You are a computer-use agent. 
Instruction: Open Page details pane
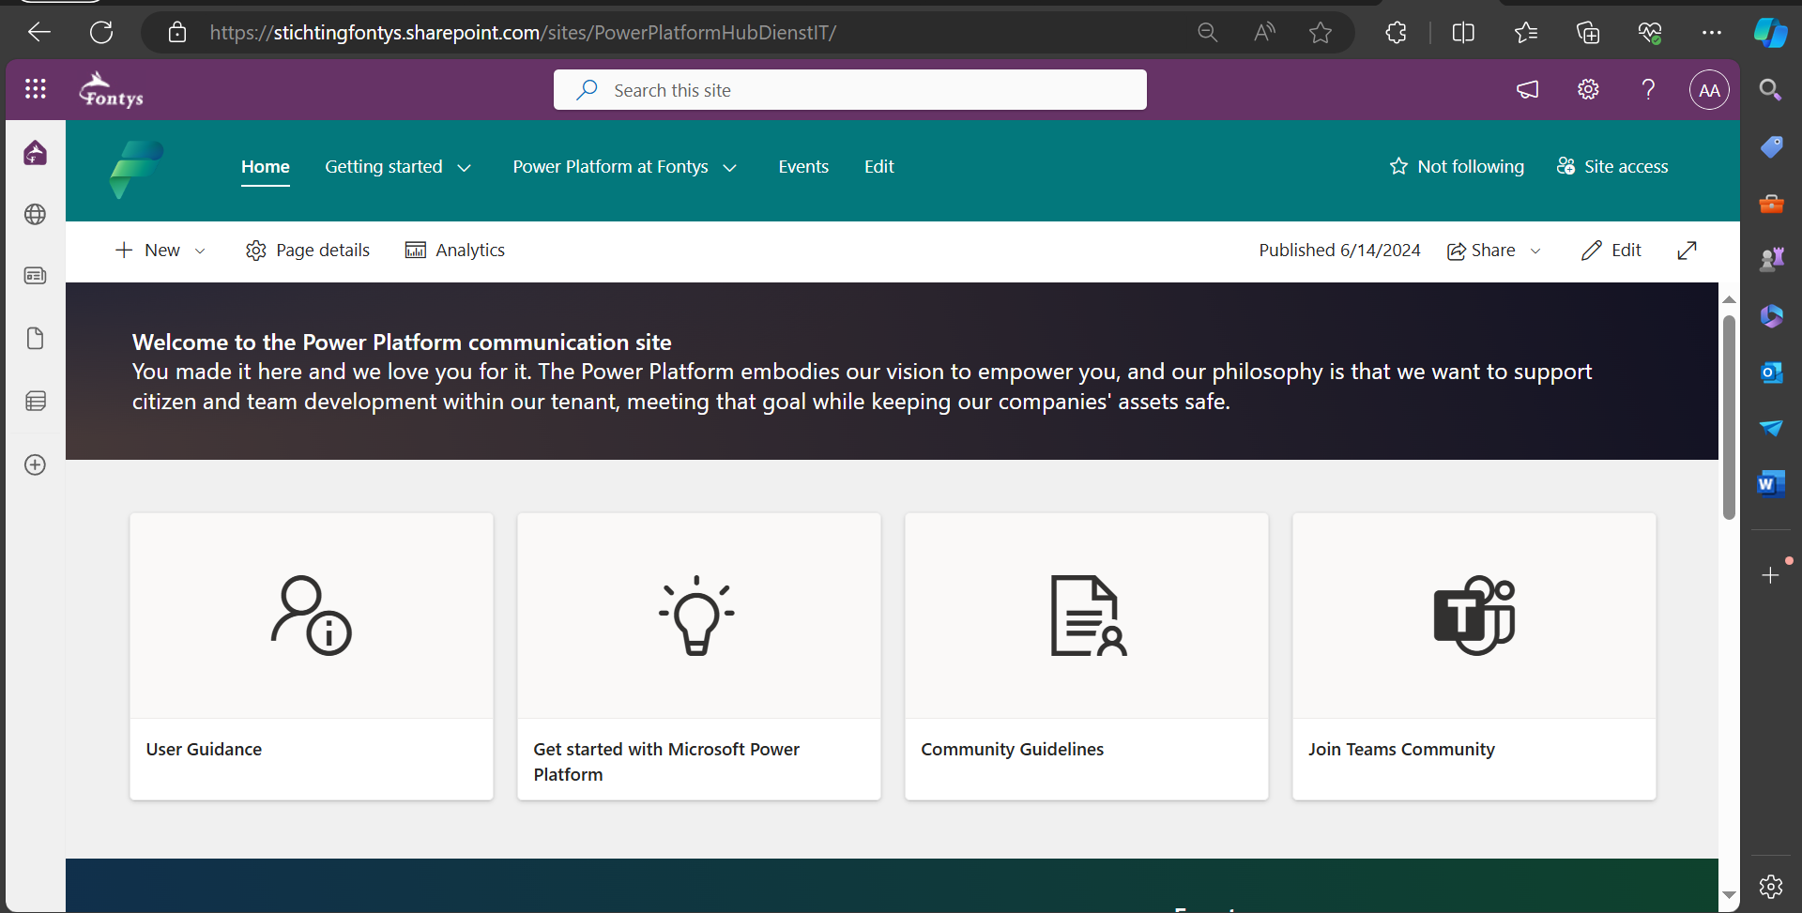click(x=307, y=250)
